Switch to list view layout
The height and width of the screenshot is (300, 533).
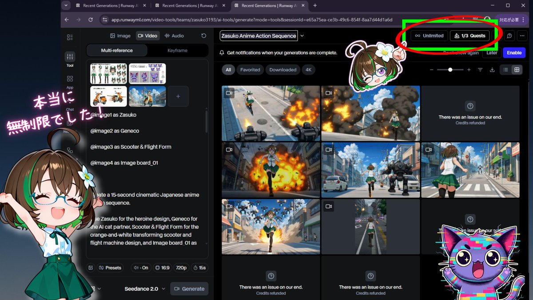505,70
